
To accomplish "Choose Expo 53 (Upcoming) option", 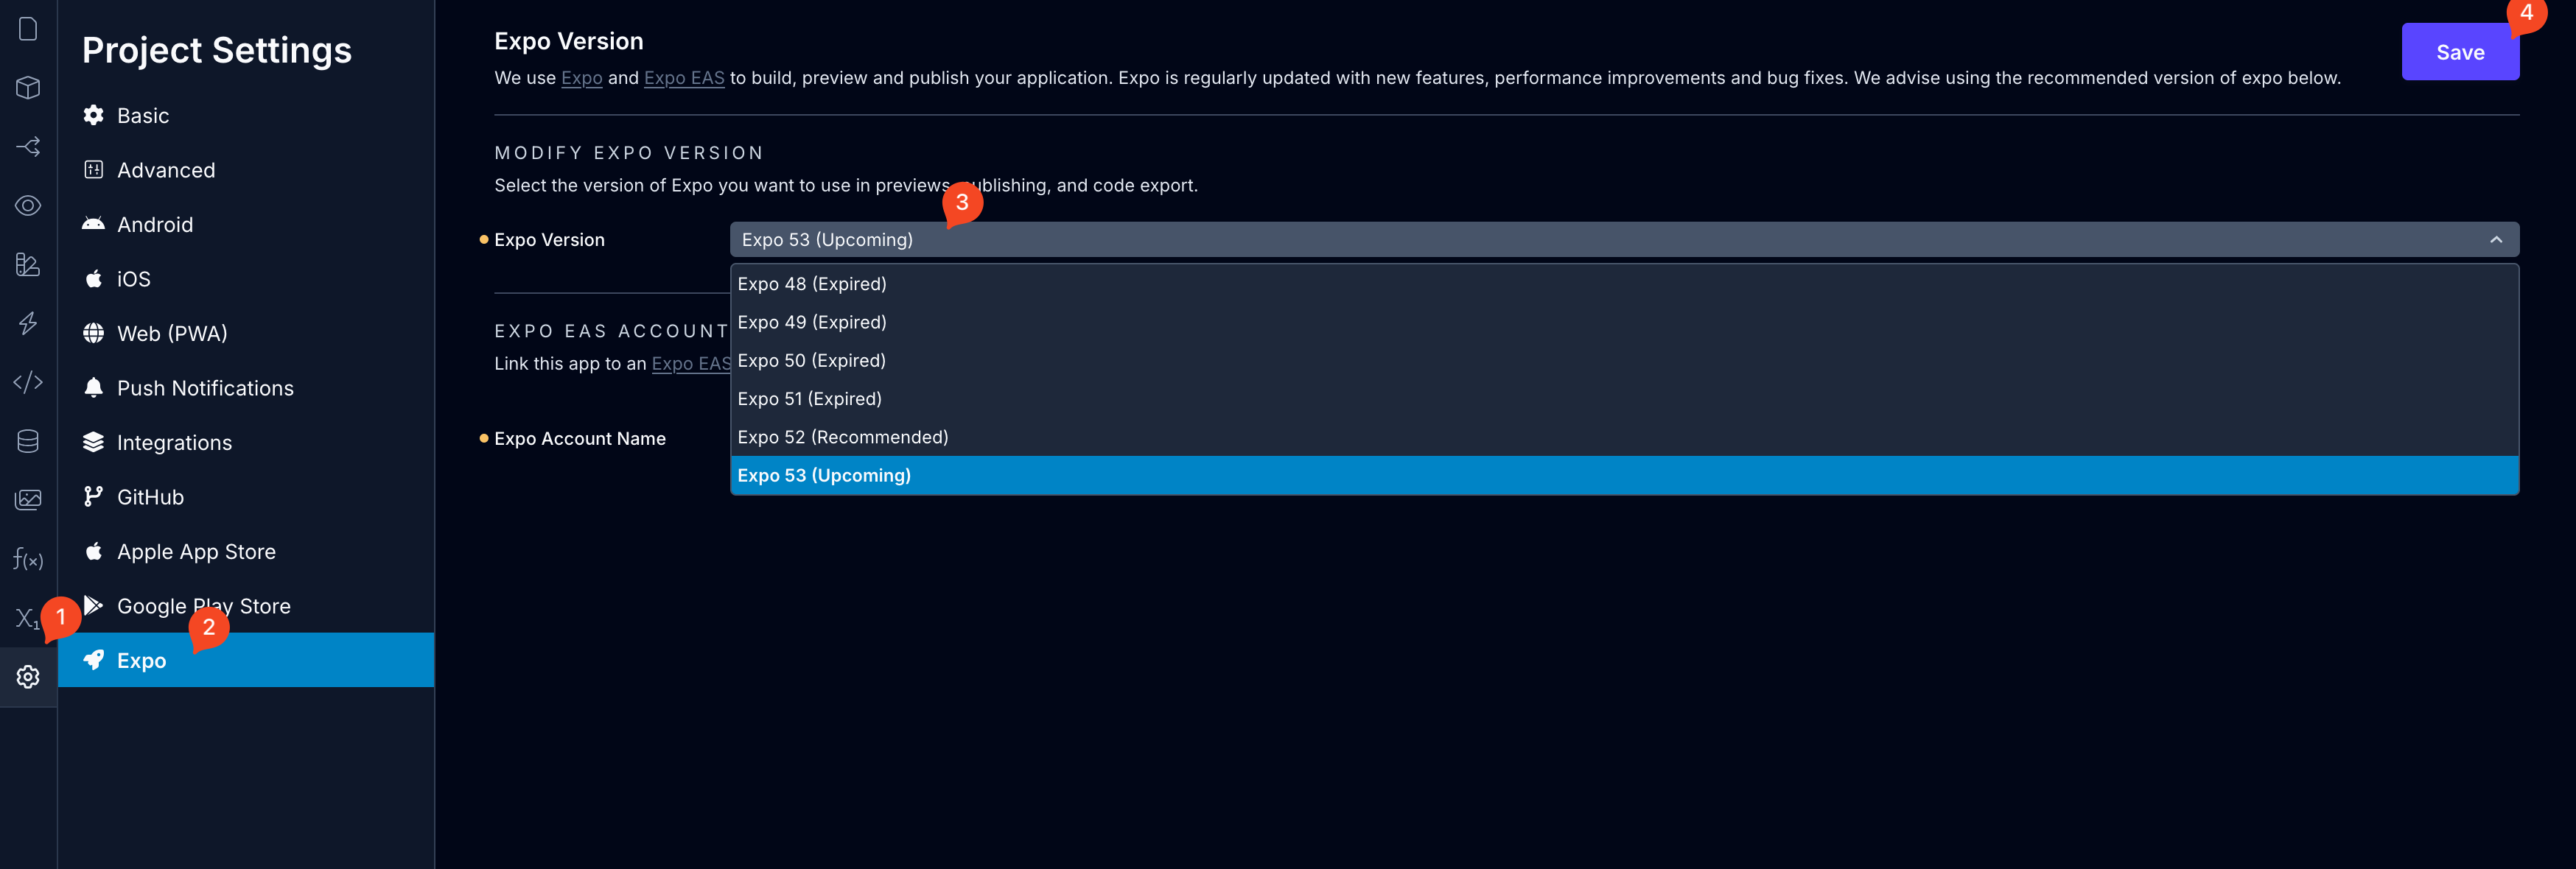I will click(1624, 475).
